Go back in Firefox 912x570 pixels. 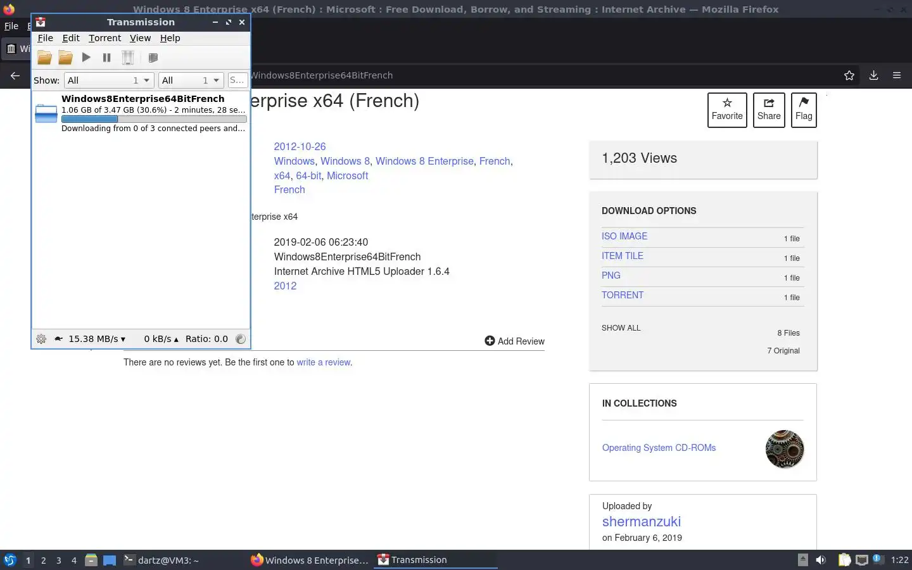click(15, 75)
